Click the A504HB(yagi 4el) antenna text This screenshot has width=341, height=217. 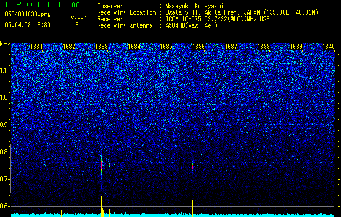pos(191,25)
